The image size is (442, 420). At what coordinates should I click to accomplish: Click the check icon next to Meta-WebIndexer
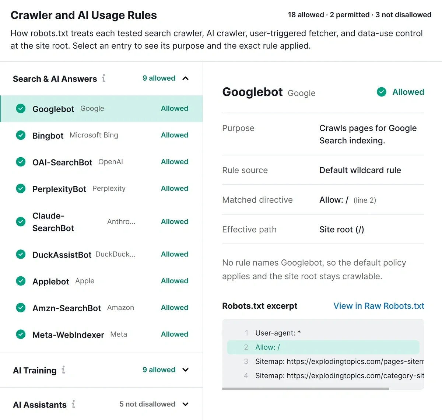21,334
